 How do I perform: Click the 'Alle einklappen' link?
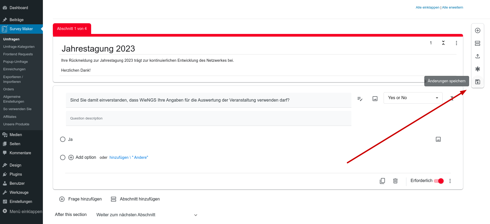coord(427,7)
